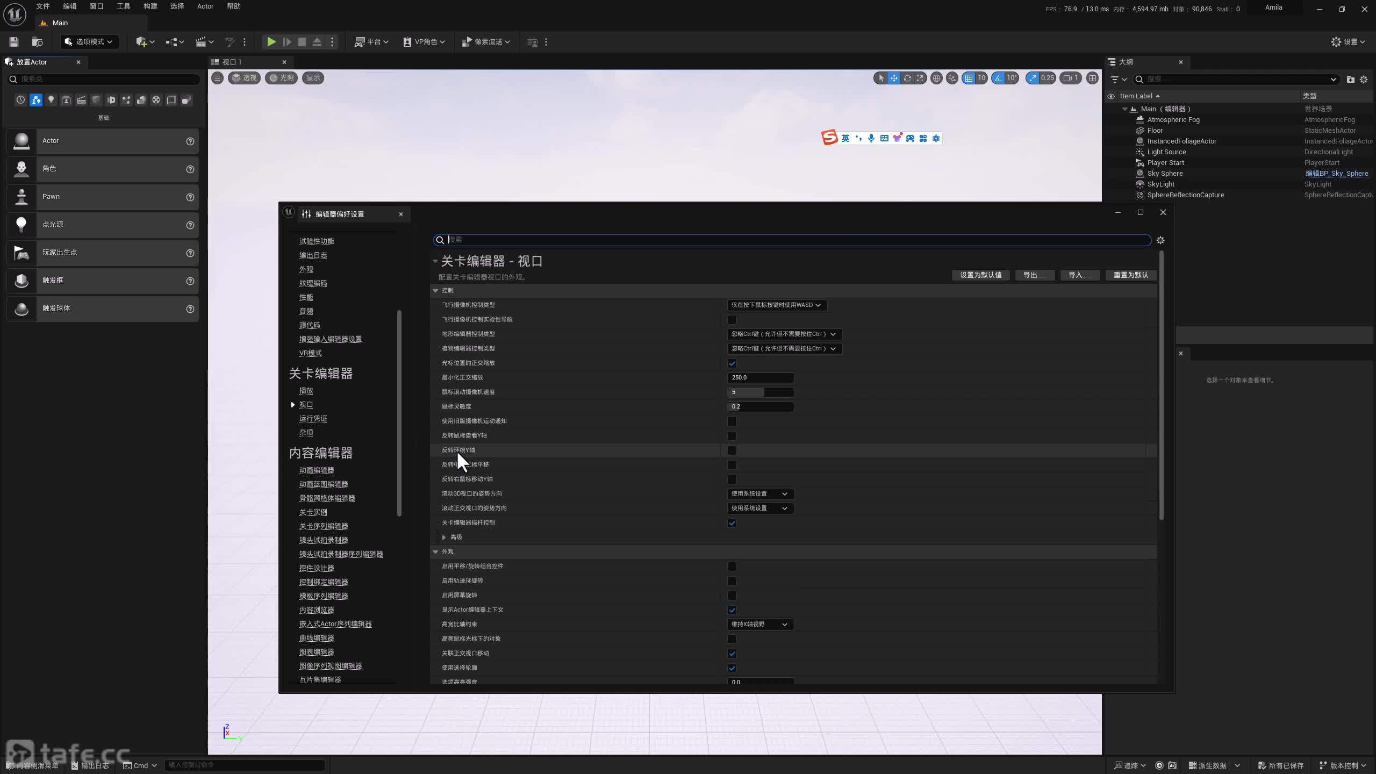Viewport: 1376px width, 774px height.
Task: Open 滚动3D视口的姿势方向 dropdown
Action: pyautogui.click(x=760, y=493)
